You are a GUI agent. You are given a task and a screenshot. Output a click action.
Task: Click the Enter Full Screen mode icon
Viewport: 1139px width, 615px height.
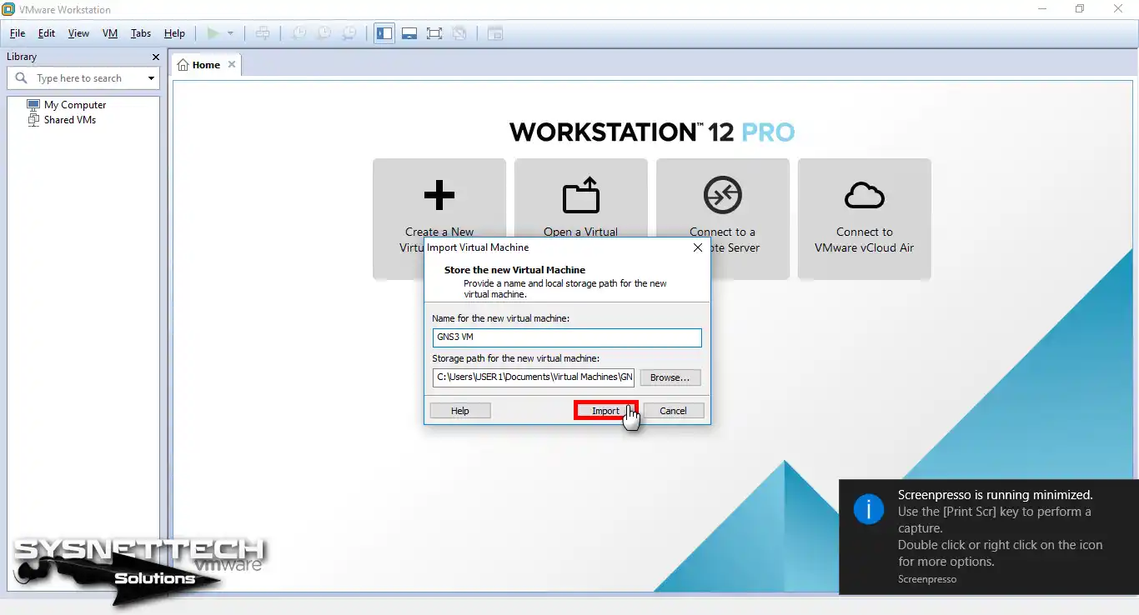[x=434, y=33]
